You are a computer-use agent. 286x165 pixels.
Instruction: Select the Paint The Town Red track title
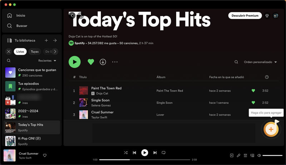pos(106,88)
